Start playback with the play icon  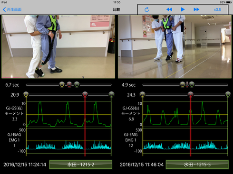[x=183, y=9]
